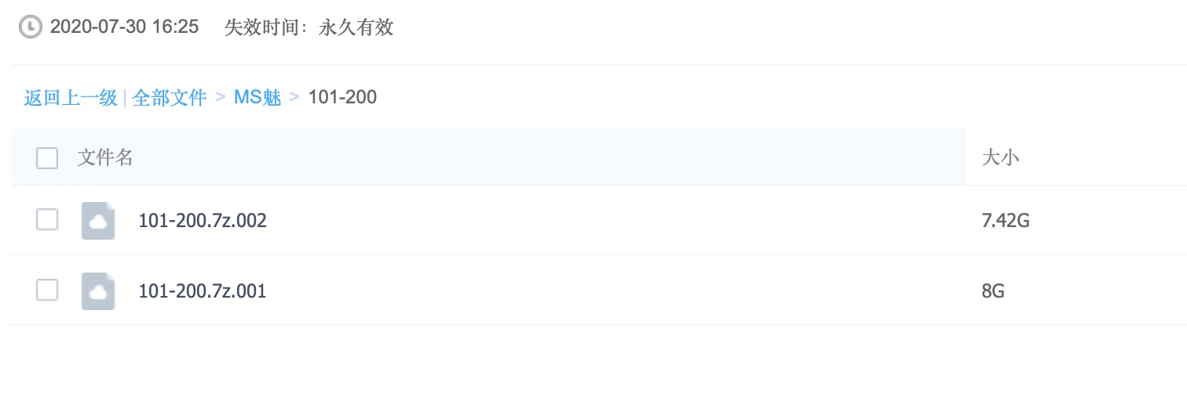The height and width of the screenshot is (401, 1187).
Task: Click the arrow separator after 全部文件
Action: click(x=221, y=98)
